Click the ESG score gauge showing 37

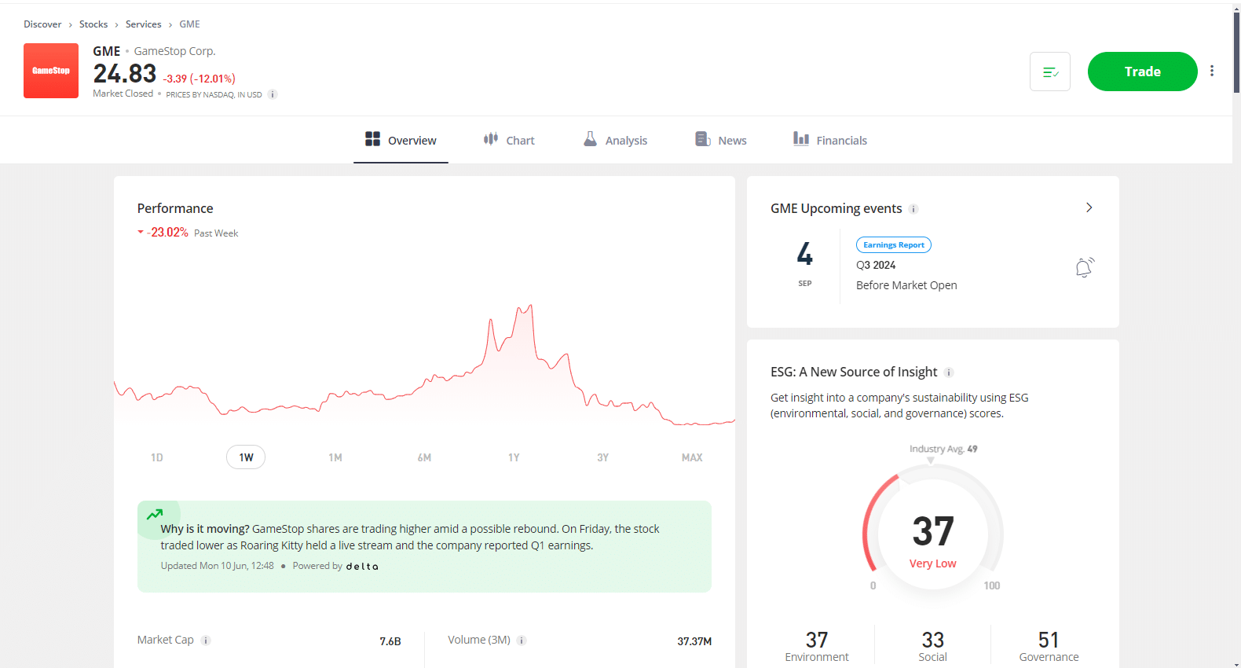point(933,528)
